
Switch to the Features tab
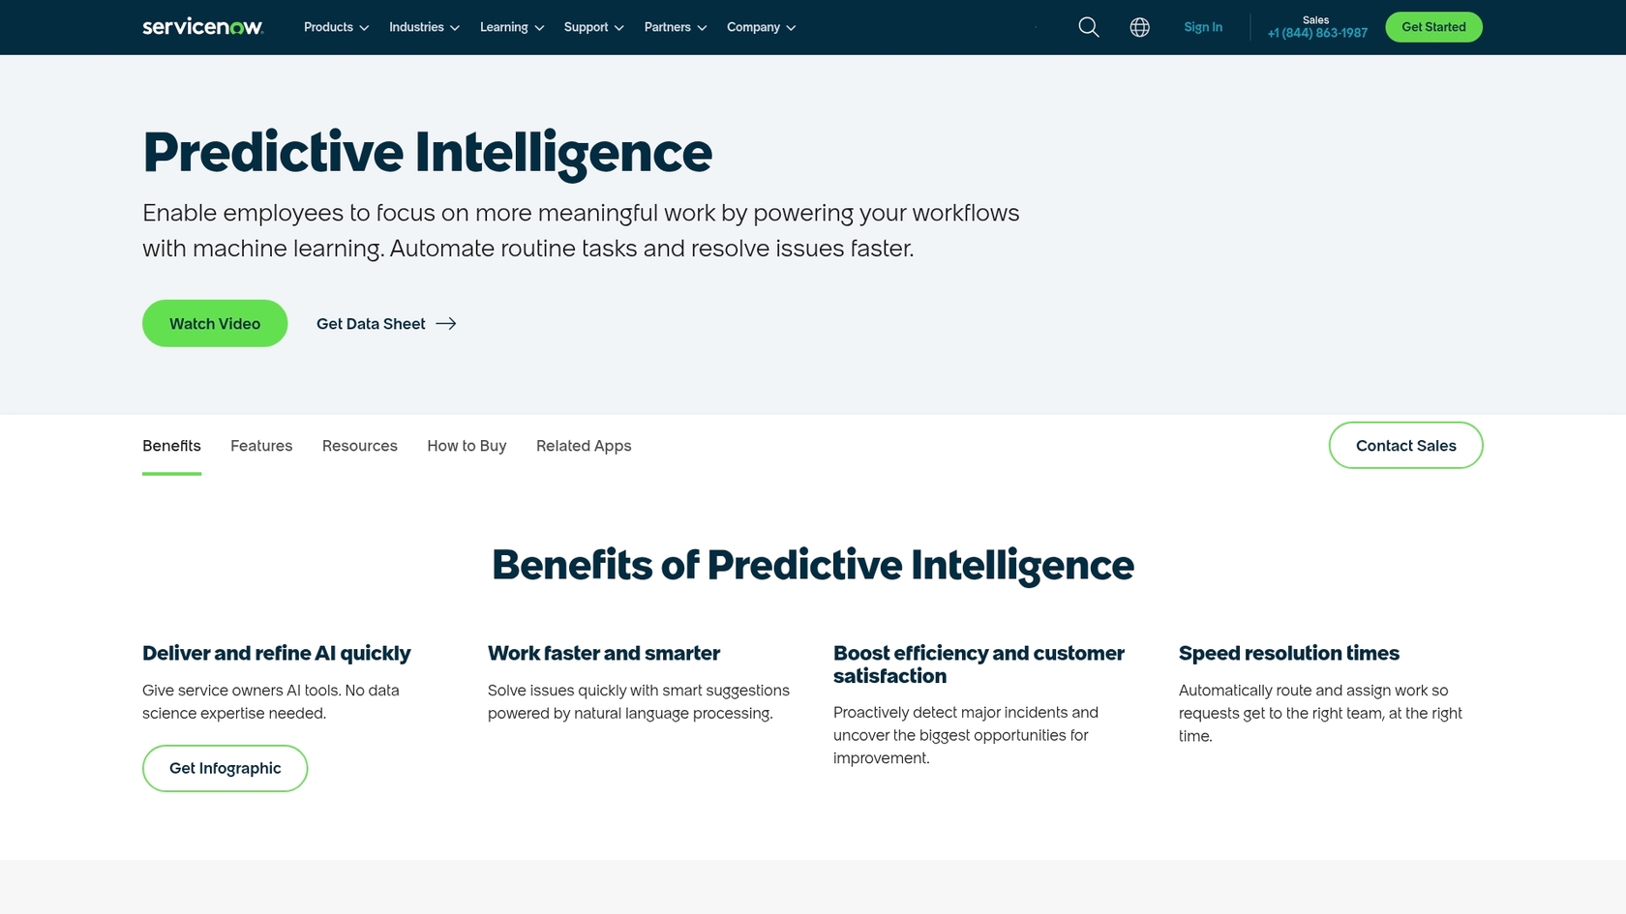coord(260,446)
